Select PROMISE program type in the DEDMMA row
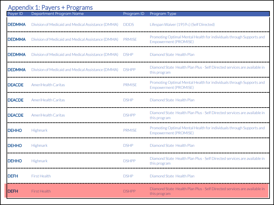Viewport: 274px width, 205px height. click(x=207, y=40)
